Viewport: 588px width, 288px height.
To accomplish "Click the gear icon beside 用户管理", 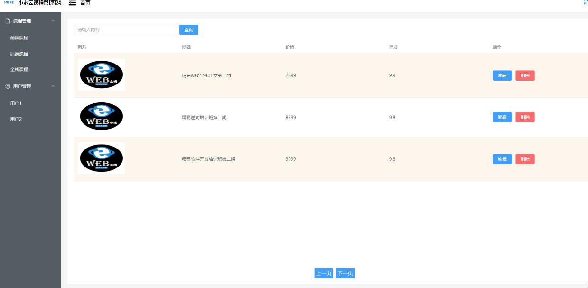I will point(8,86).
